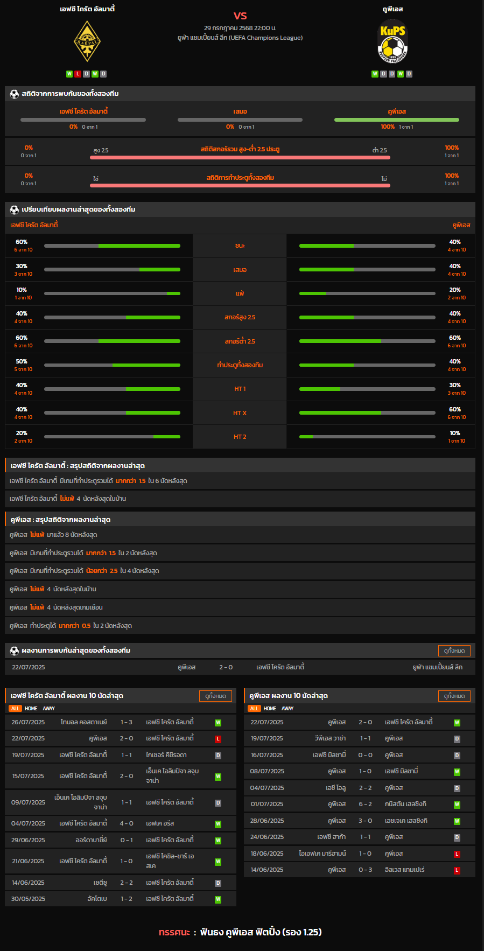This screenshot has width=484, height=951.
Task: Select ALL tab in Kairat last 10 matches
Action: [x=15, y=709]
